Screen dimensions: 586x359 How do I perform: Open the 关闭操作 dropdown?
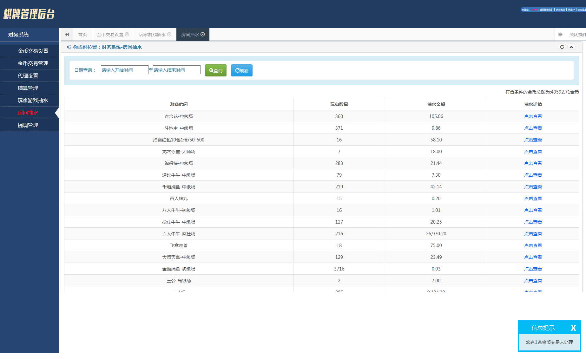(x=577, y=35)
